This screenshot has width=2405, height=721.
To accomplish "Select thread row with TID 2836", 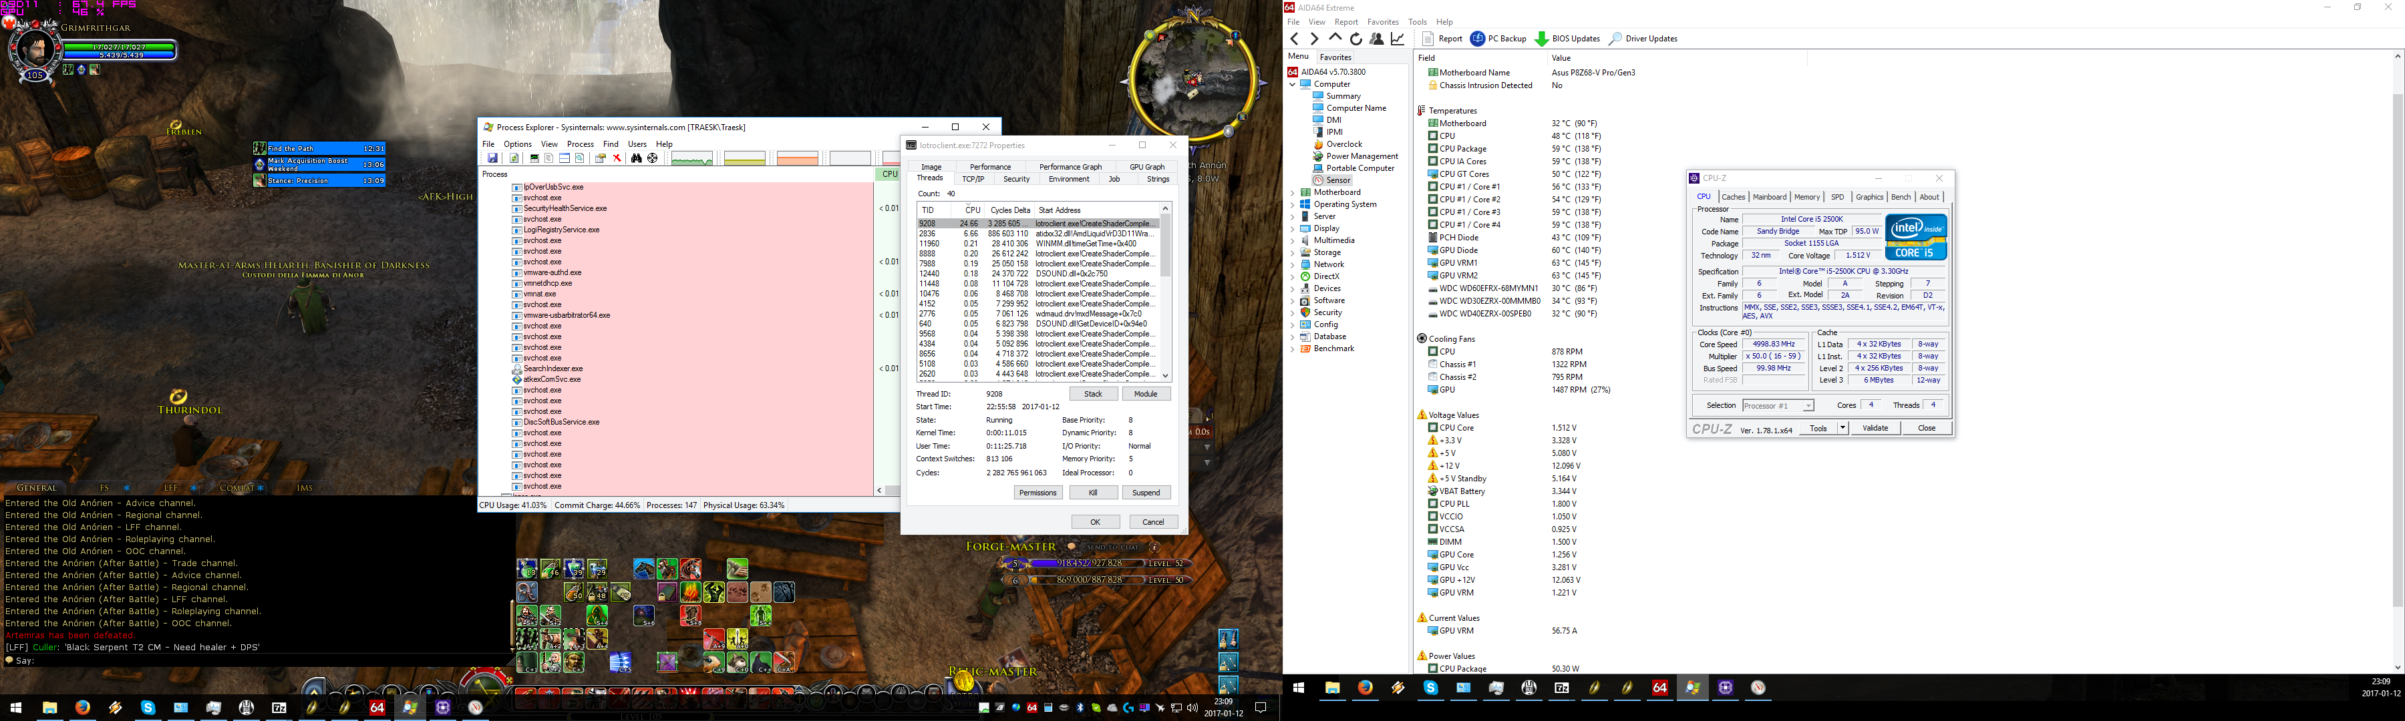I will pos(1038,233).
